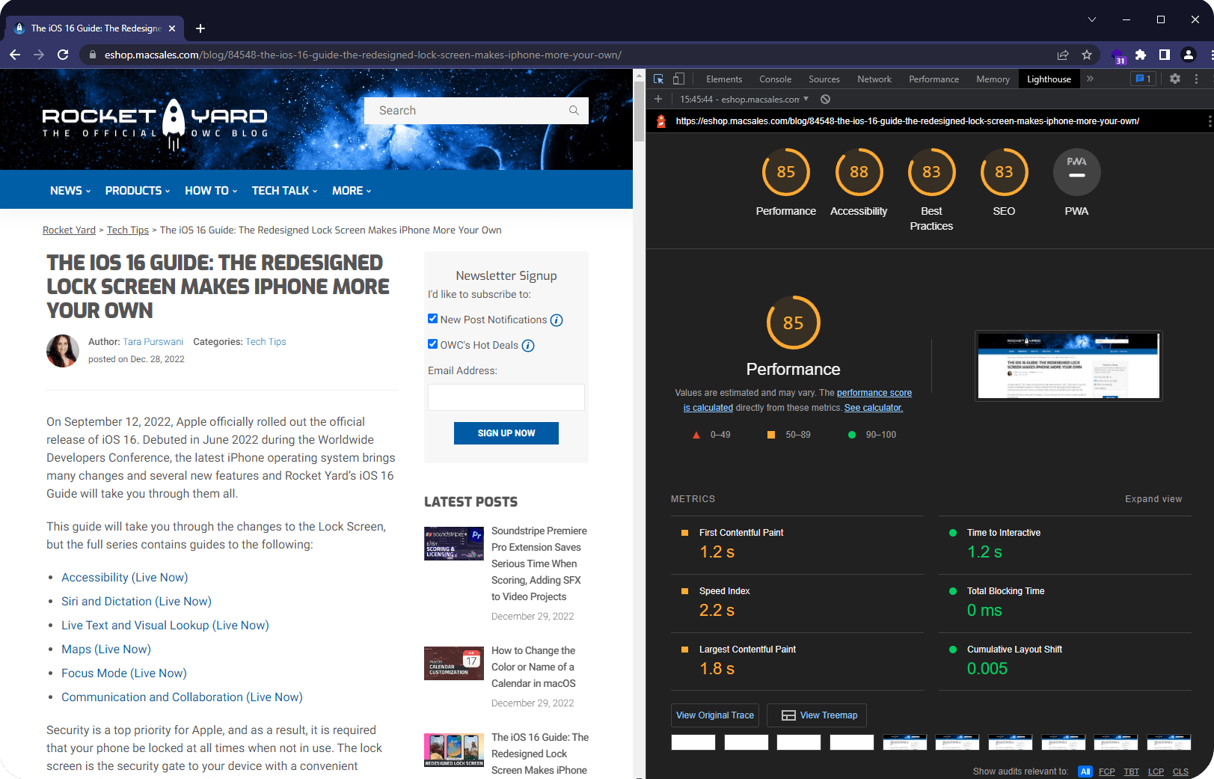
Task: Open the DevTools three-dot customize menu
Action: click(x=1196, y=79)
